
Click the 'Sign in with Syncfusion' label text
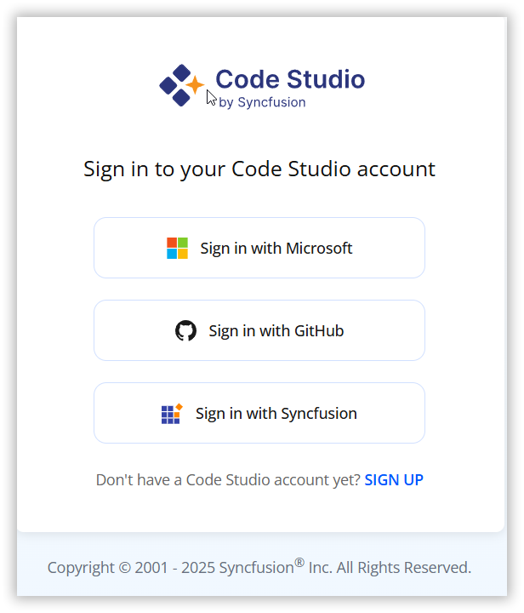(x=276, y=414)
